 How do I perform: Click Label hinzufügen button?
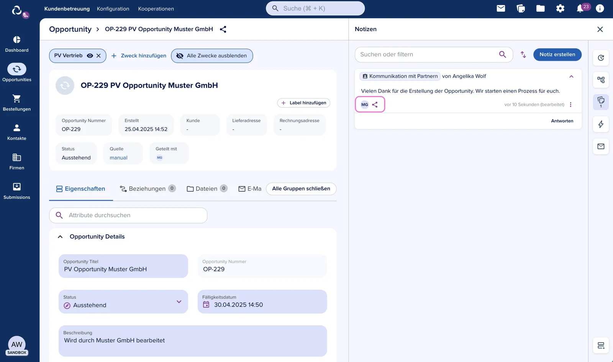tap(303, 103)
